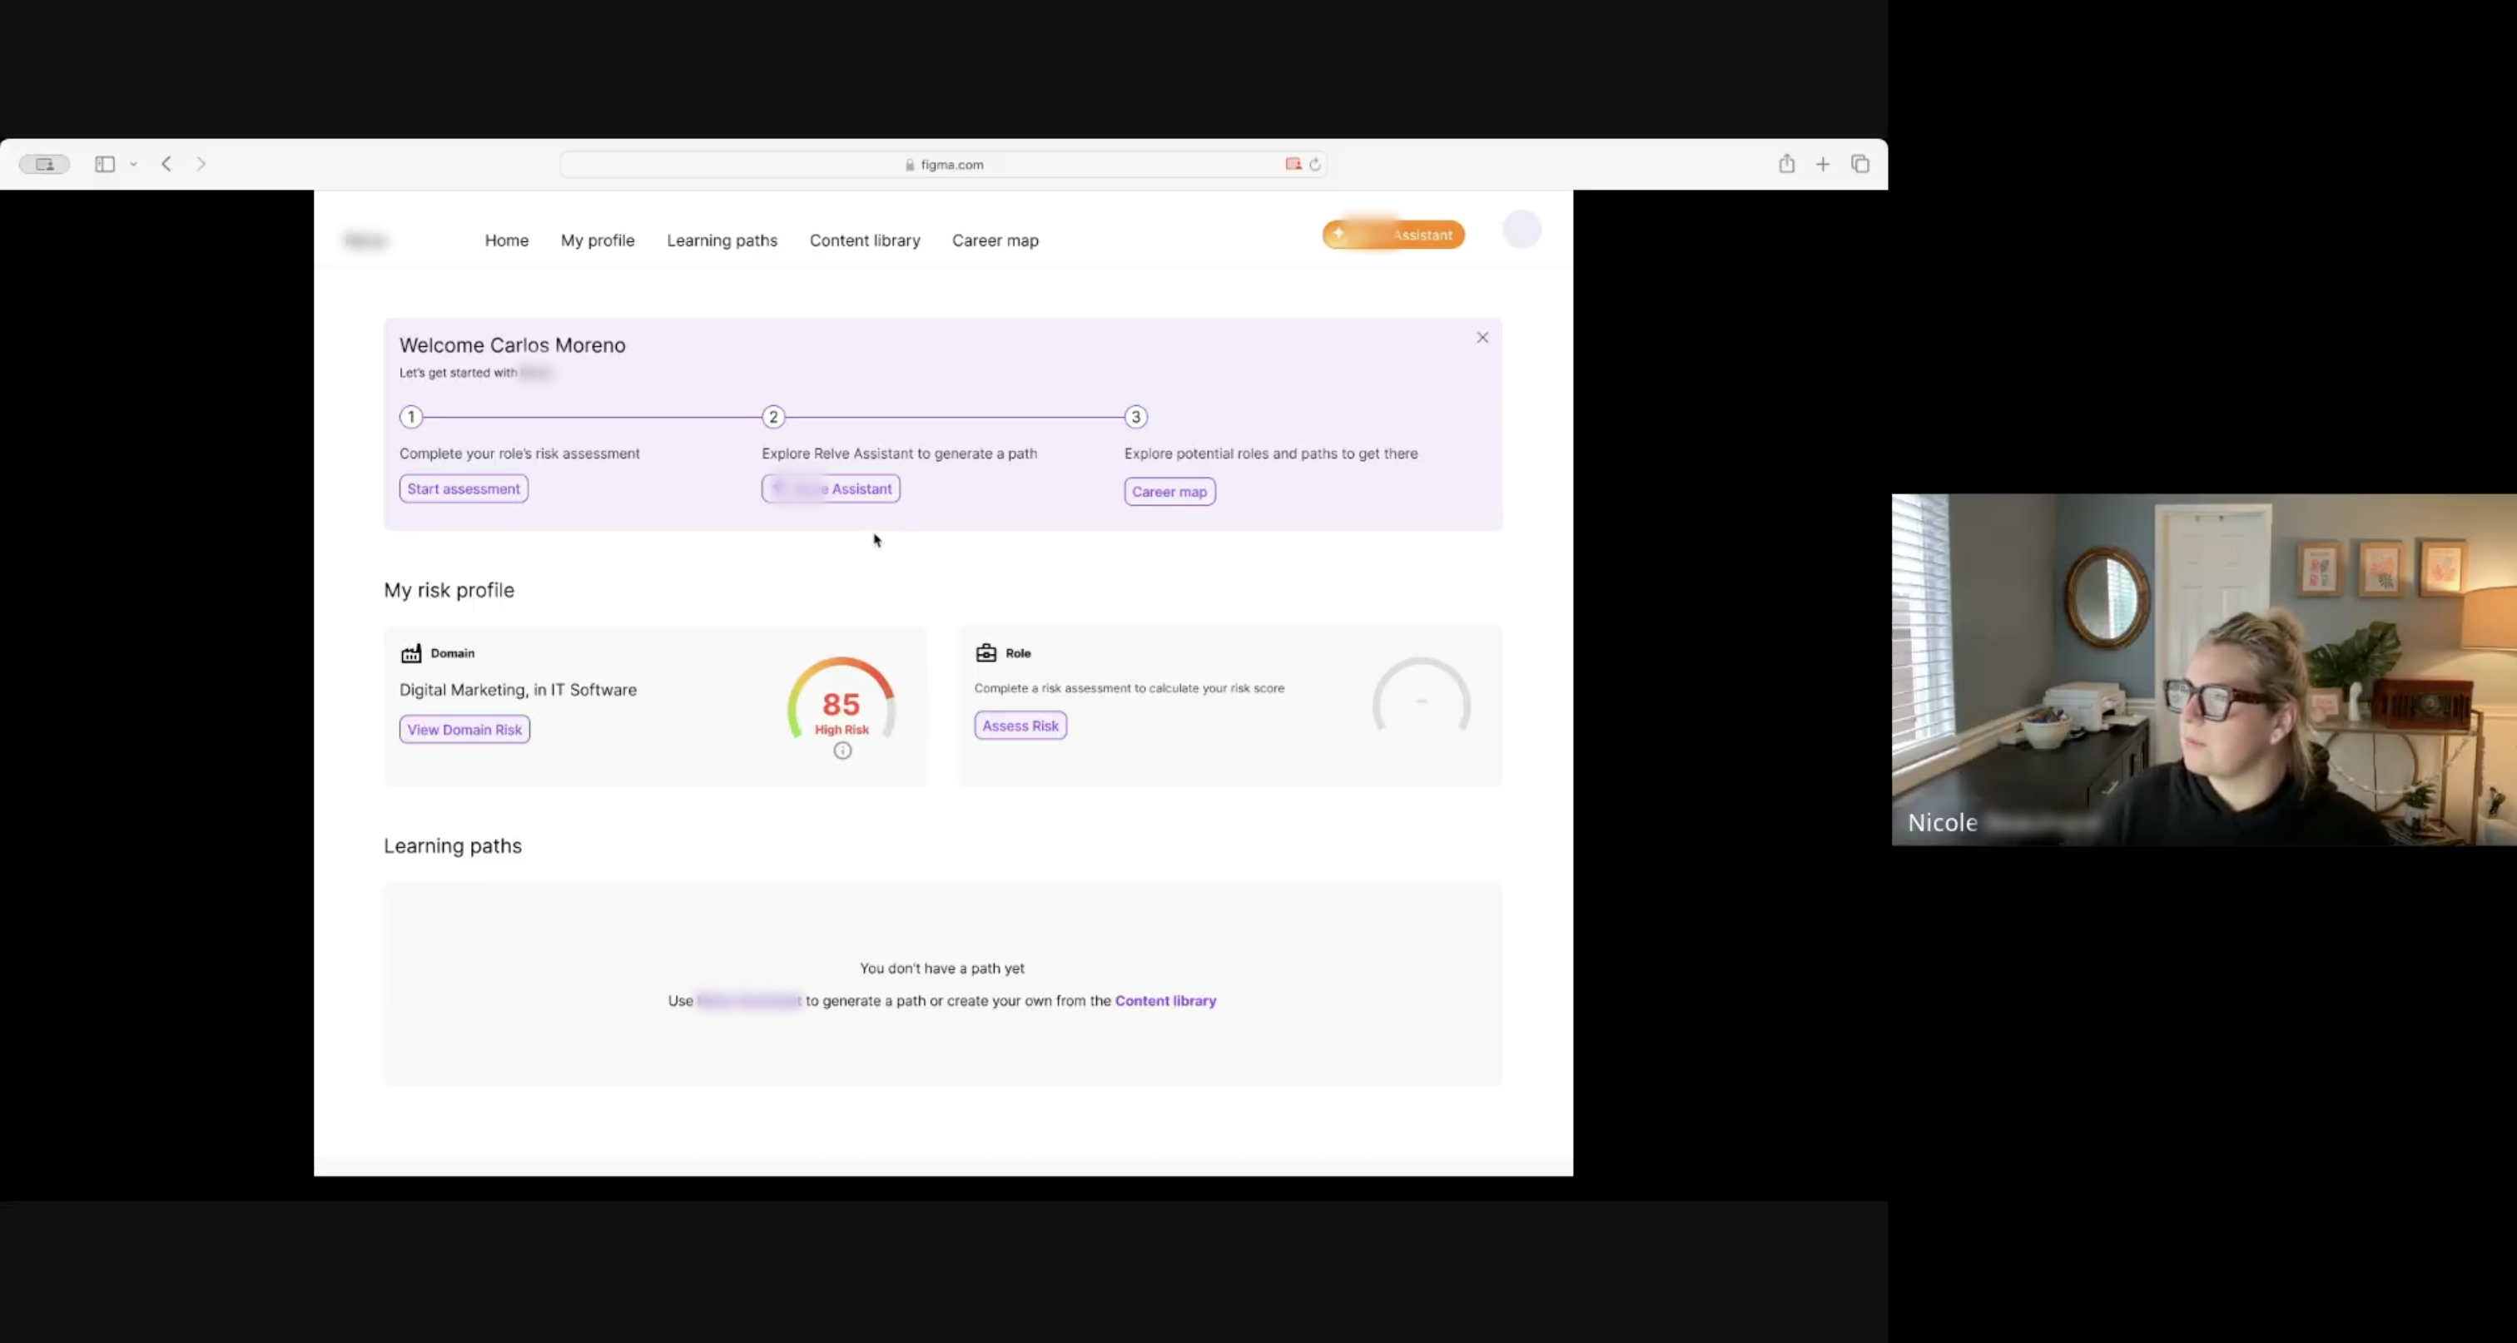Open the My profile nav item
This screenshot has width=2517, height=1343.
(597, 240)
